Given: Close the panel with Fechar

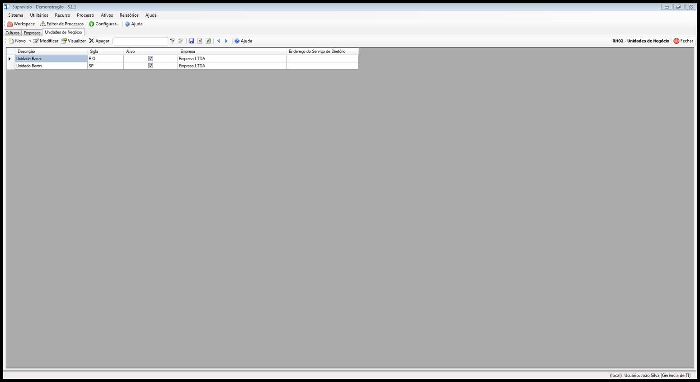Looking at the screenshot, I should point(683,41).
